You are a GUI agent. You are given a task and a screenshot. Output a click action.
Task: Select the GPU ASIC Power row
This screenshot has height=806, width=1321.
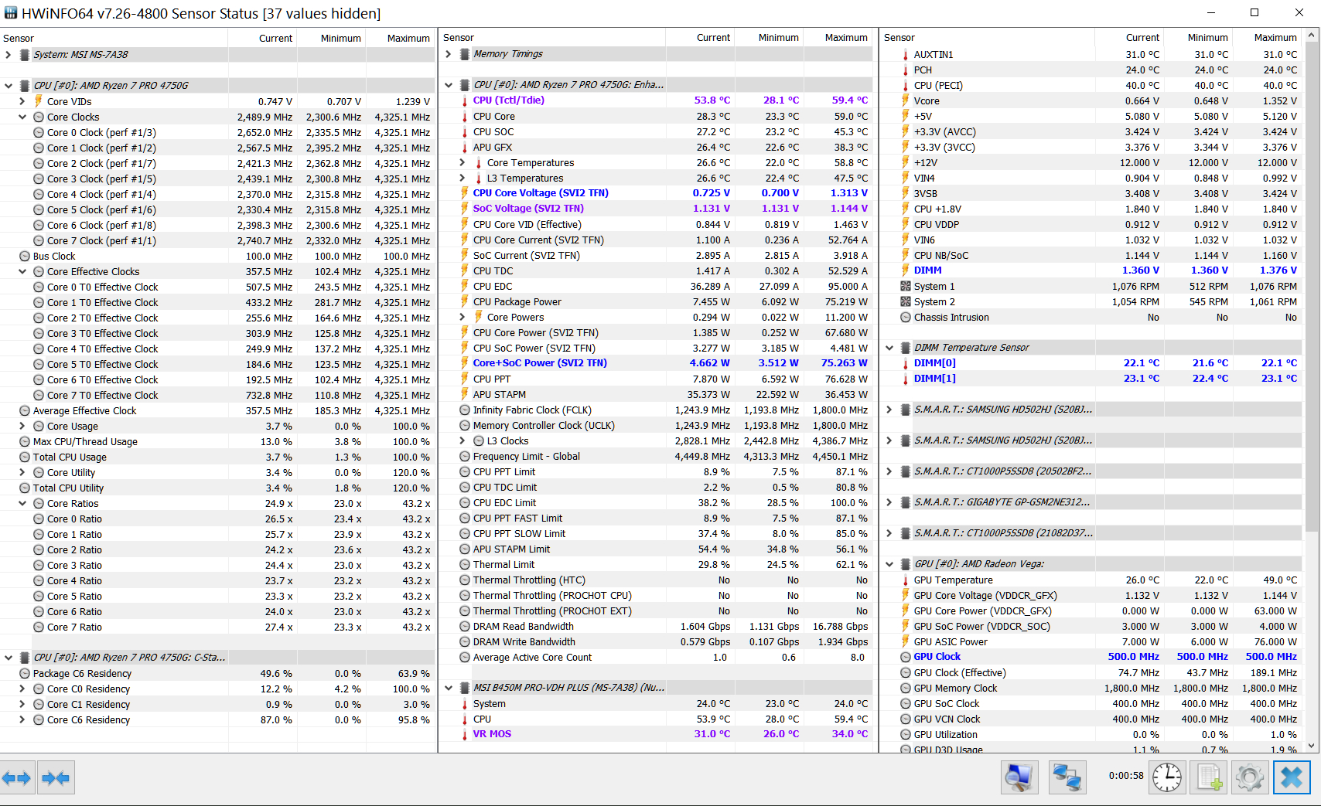coord(1091,641)
